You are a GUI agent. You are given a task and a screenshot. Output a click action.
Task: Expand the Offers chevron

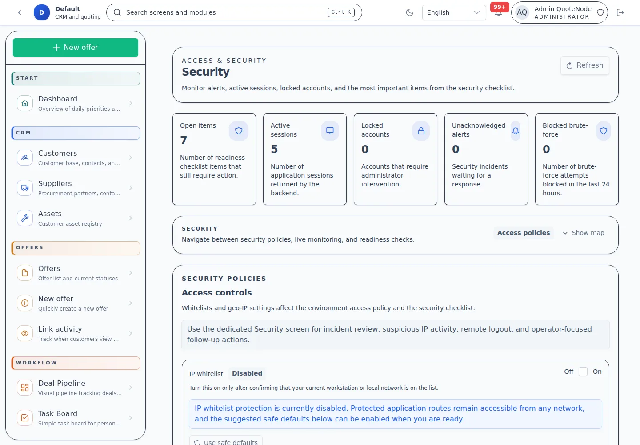point(131,273)
